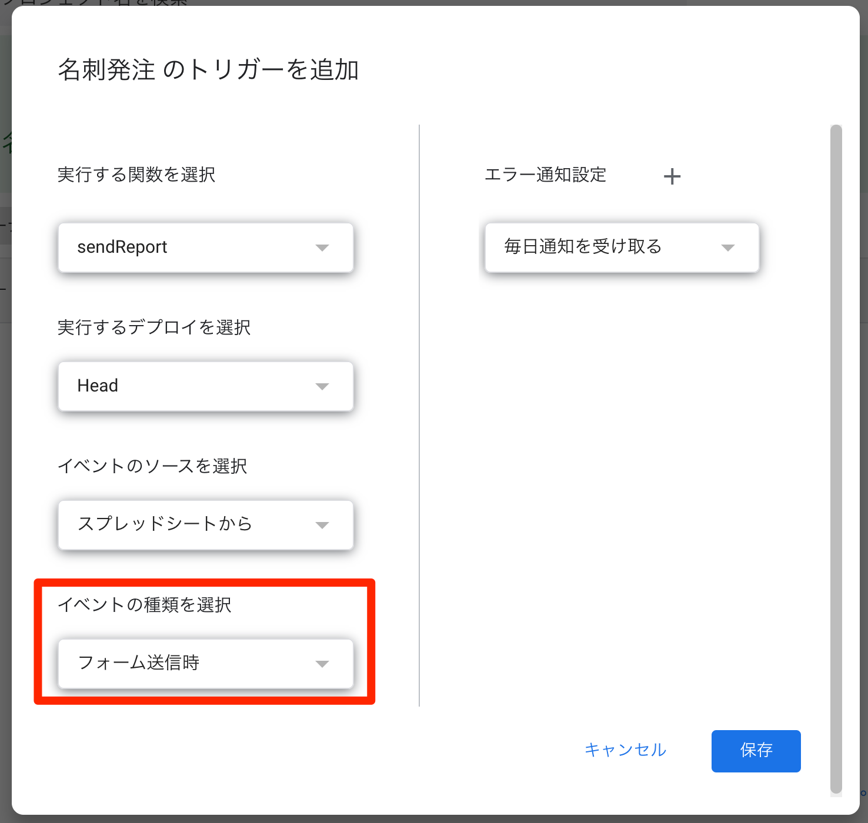Open the イベントのソースを選択 dropdown
This screenshot has height=823, width=868.
click(x=205, y=525)
